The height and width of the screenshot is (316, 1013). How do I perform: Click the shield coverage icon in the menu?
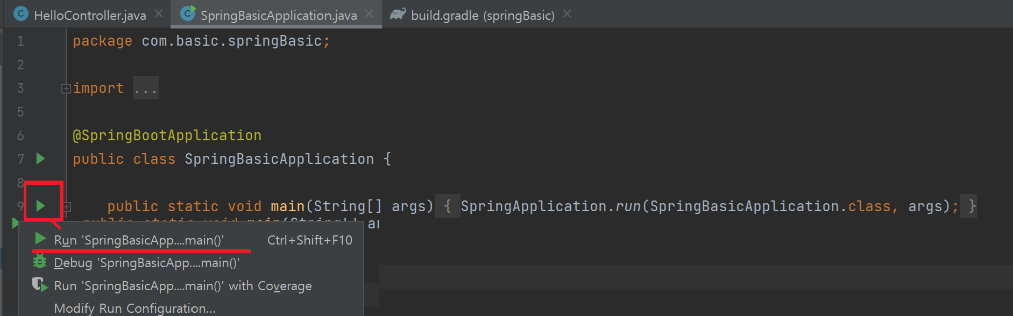40,284
